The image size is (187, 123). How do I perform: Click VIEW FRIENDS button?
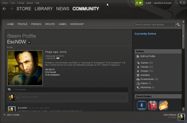(170, 115)
